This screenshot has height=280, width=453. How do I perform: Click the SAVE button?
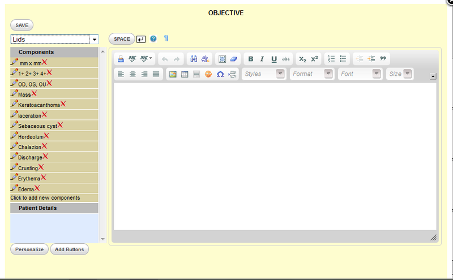[22, 25]
